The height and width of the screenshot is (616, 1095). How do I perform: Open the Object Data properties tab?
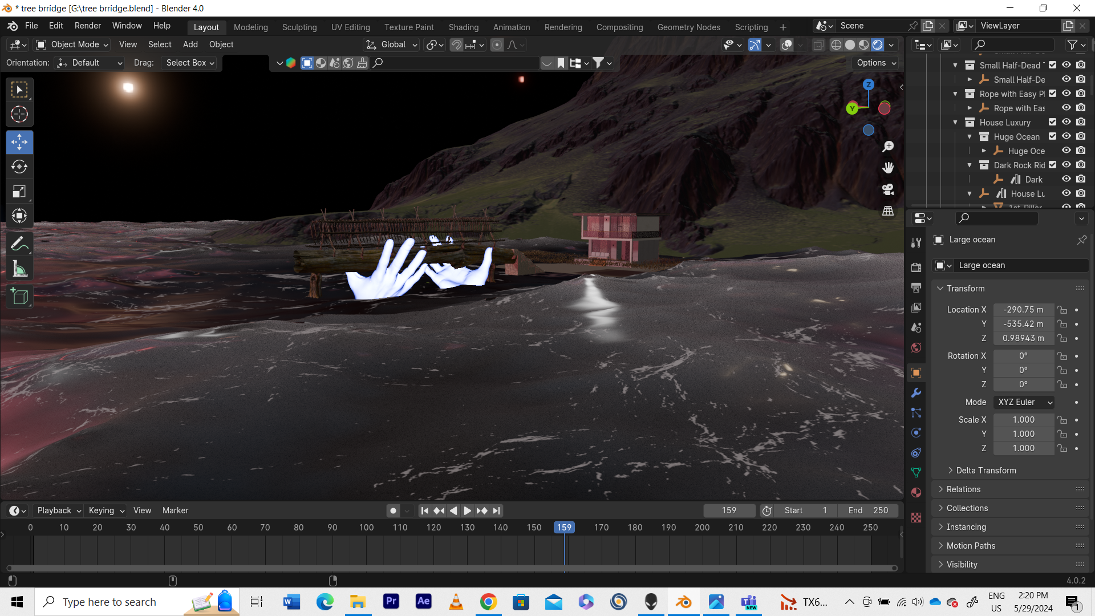[916, 473]
